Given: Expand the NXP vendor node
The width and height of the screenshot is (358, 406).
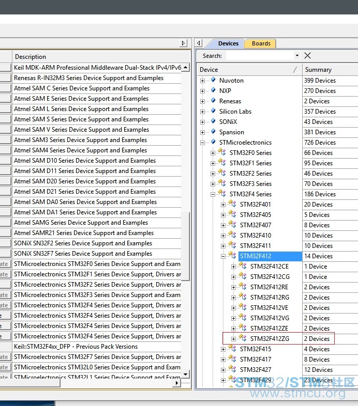Looking at the screenshot, I should (x=202, y=91).
